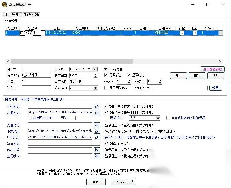This screenshot has height=188, width=231.
Task: Click the 分区端口 column header
Action: click(82, 28)
